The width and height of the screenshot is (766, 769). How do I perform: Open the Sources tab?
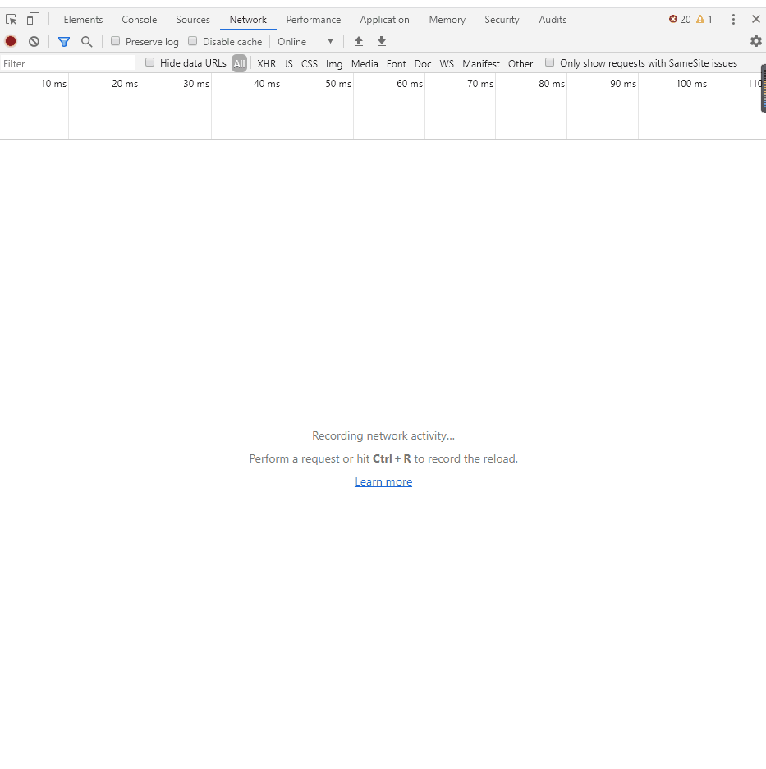193,20
